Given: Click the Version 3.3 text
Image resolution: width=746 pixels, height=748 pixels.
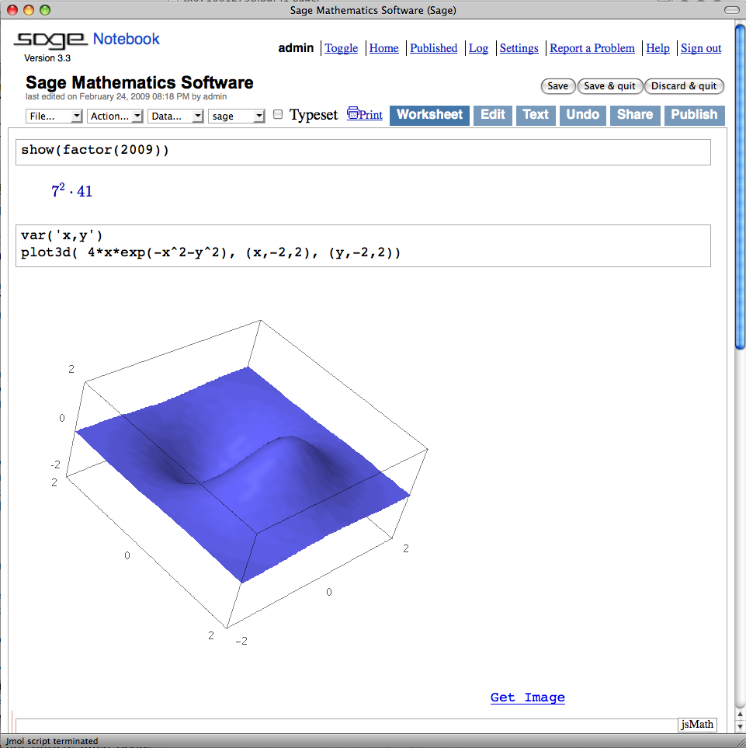Looking at the screenshot, I should tap(47, 58).
